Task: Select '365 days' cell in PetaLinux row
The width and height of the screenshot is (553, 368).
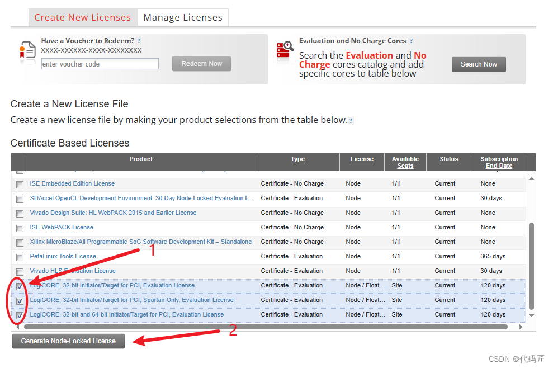Action: (493, 256)
